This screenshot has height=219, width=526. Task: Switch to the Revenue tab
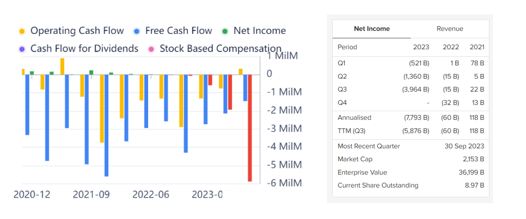[450, 29]
